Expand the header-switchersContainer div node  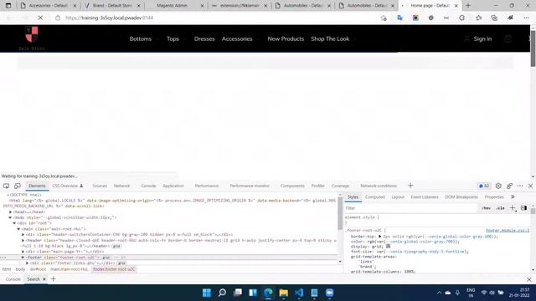click(23, 235)
